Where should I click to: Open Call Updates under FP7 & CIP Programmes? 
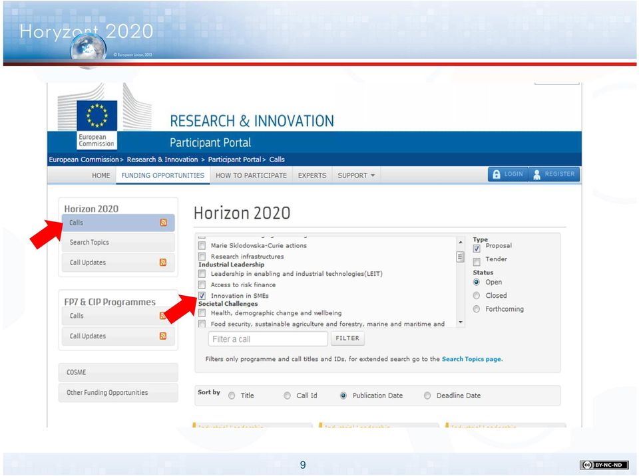click(x=118, y=336)
